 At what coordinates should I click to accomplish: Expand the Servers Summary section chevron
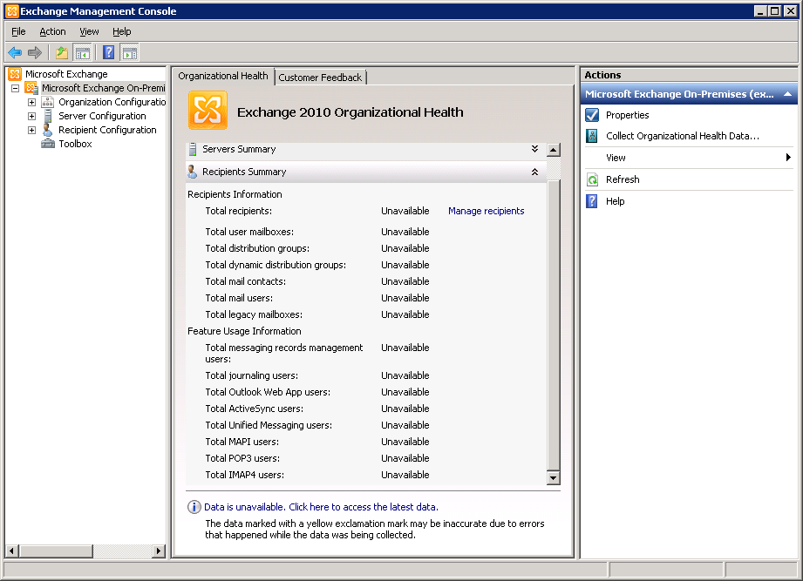coord(534,149)
